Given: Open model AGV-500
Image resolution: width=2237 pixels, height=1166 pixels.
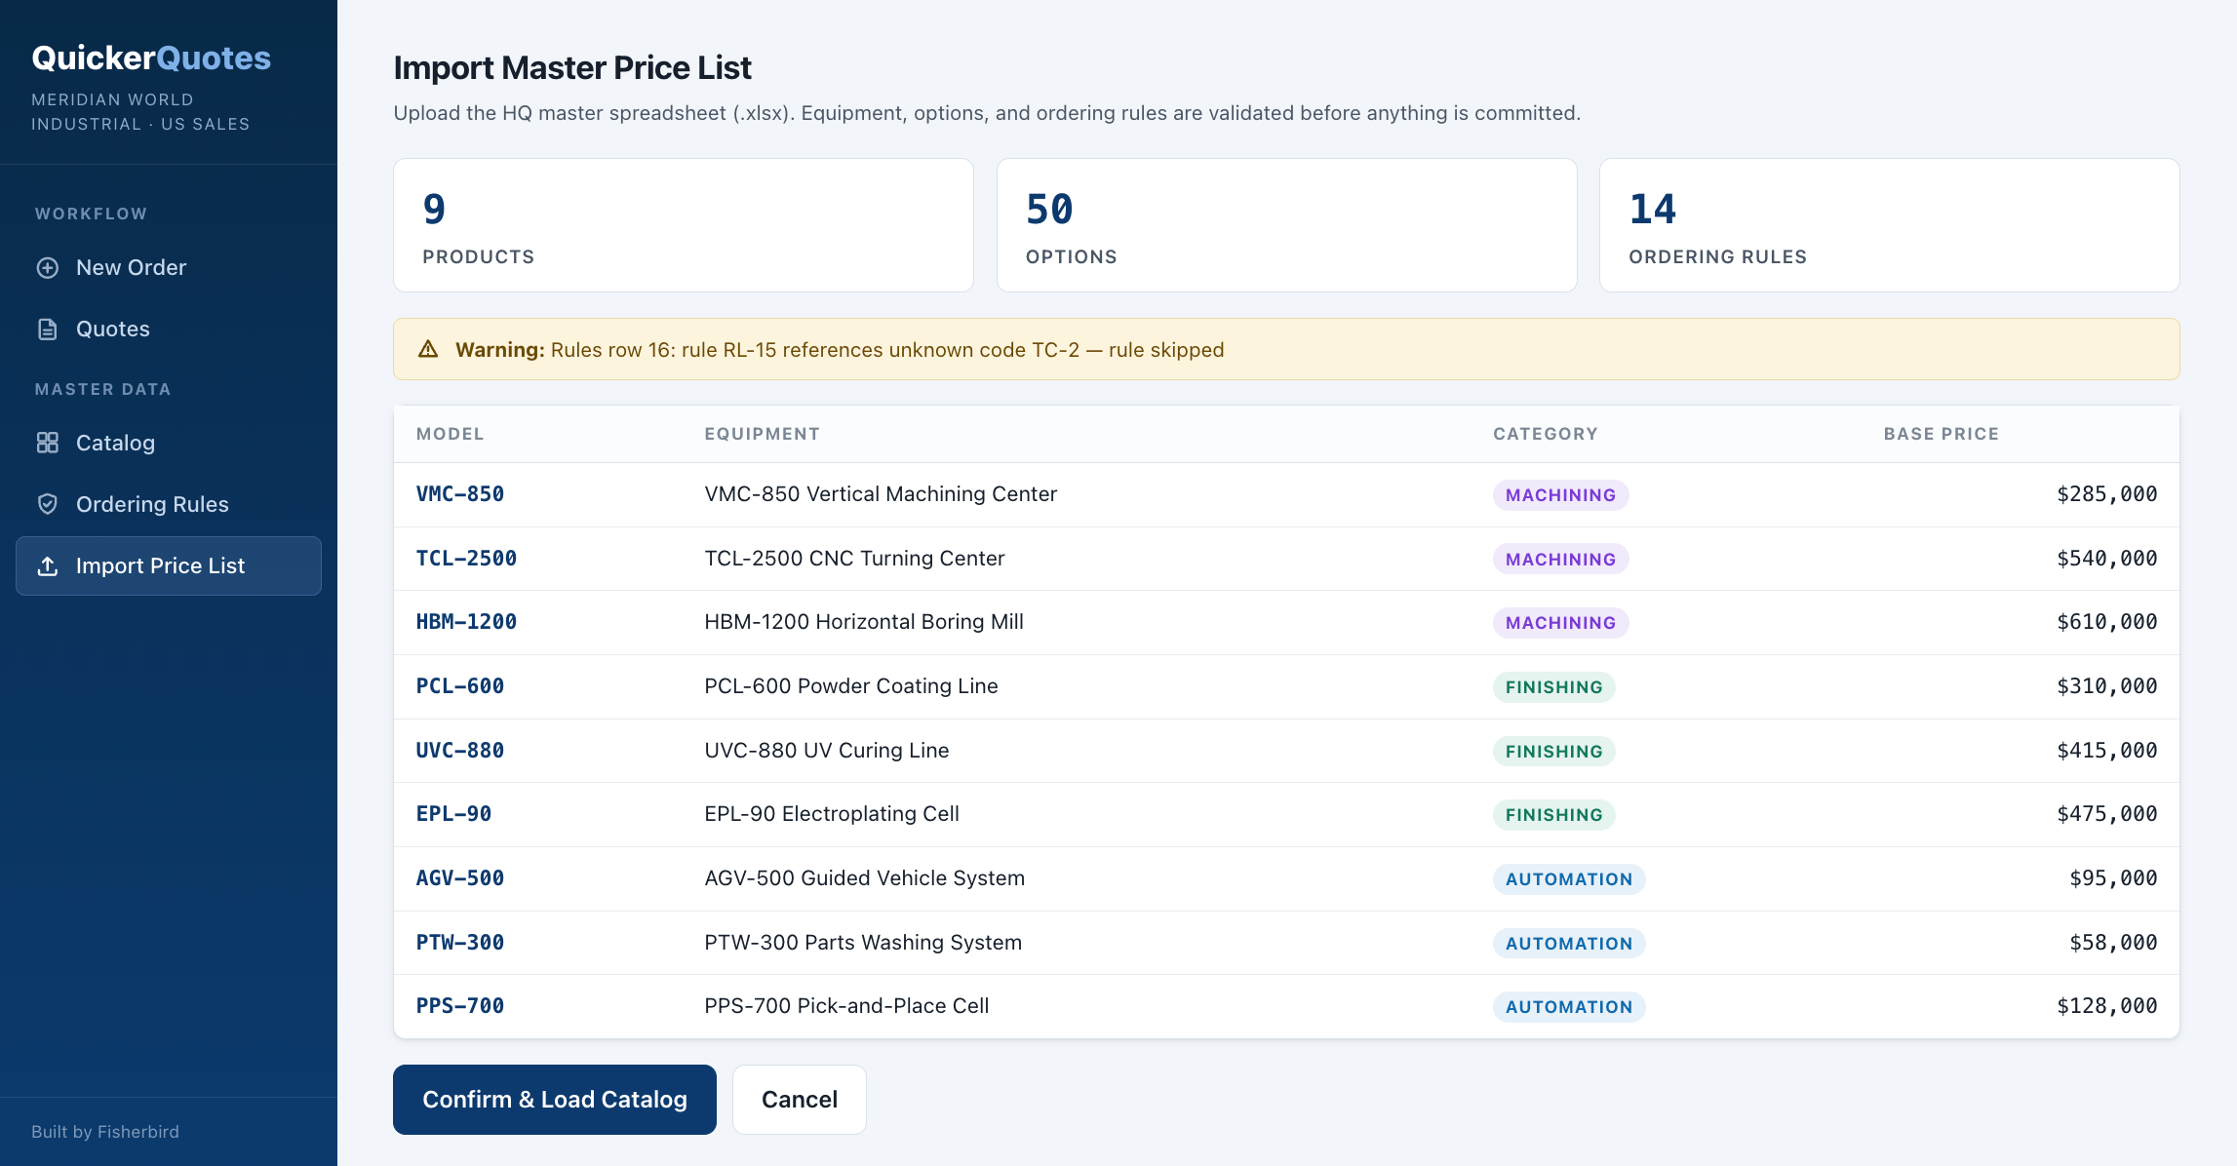Looking at the screenshot, I should point(460,878).
